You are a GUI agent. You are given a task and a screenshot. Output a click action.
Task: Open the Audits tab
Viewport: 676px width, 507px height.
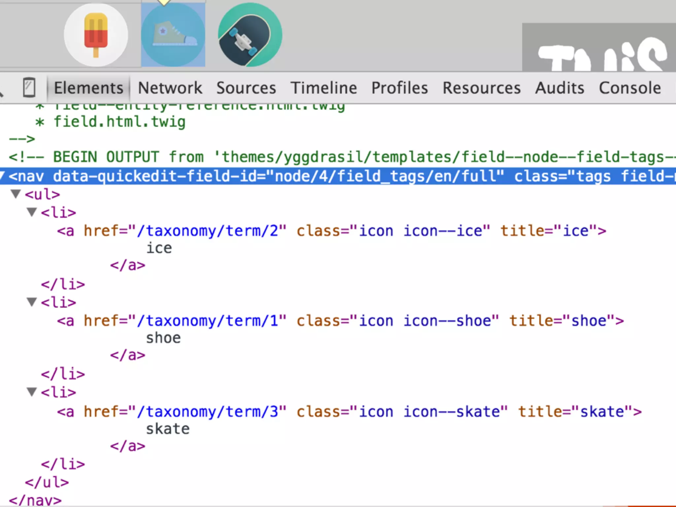[x=560, y=88]
